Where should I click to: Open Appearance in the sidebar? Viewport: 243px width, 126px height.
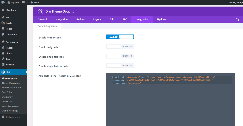12,42
